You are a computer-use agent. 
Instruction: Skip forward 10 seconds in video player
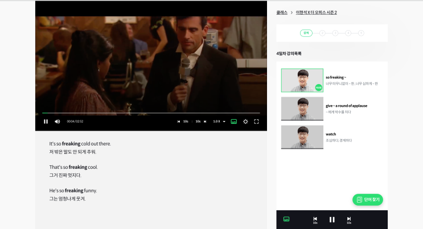point(201,122)
